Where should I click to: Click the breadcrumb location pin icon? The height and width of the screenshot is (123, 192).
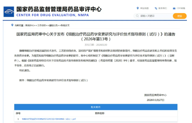click(12, 25)
